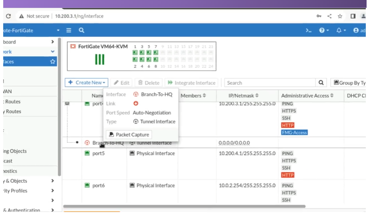369x220 pixels.
Task: Collapse the port4 tree row
Action: click(67, 104)
